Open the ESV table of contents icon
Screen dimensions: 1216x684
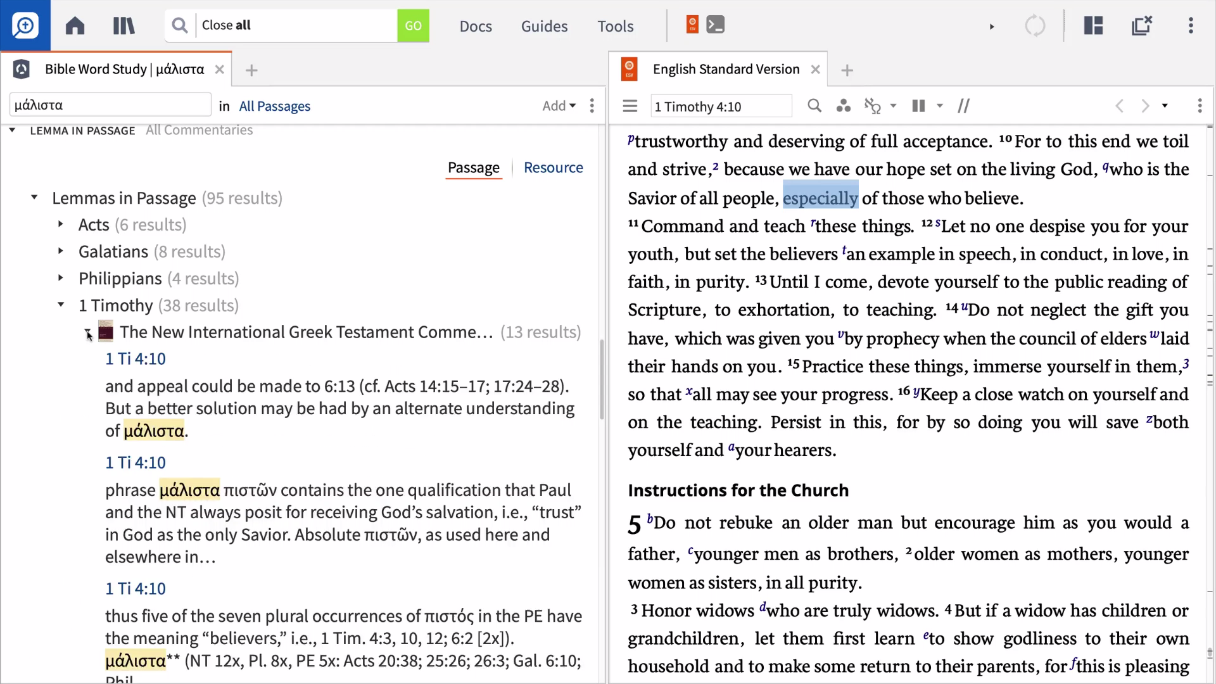tap(630, 106)
